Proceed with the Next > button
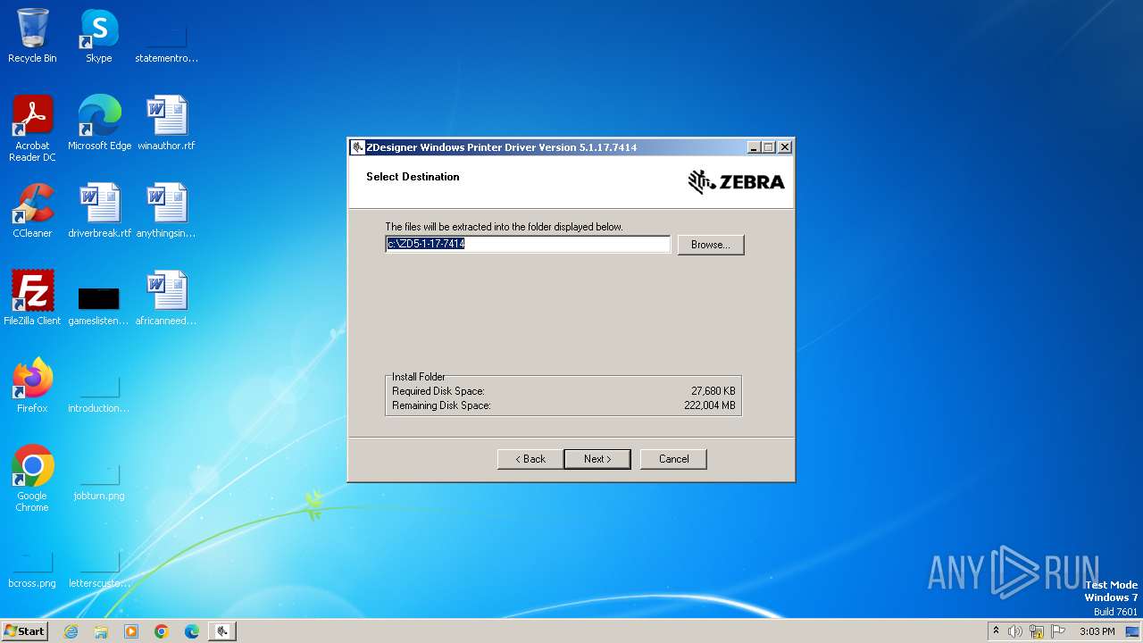The image size is (1143, 643). coord(597,459)
